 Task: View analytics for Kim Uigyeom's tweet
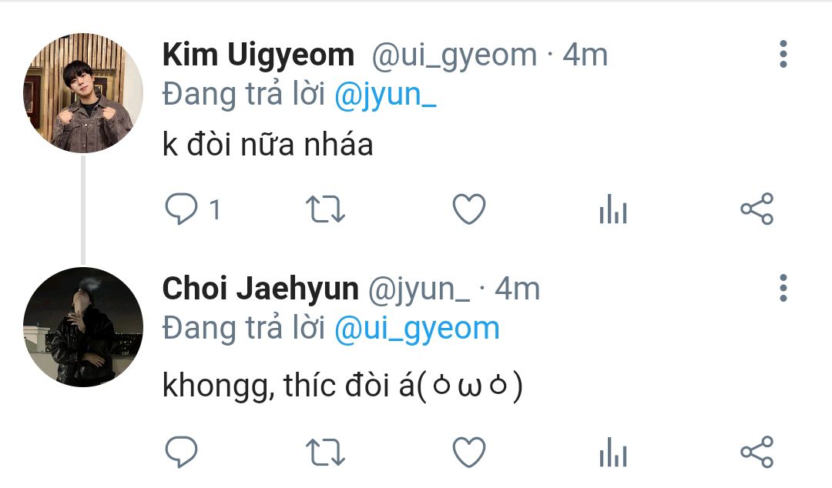click(613, 209)
